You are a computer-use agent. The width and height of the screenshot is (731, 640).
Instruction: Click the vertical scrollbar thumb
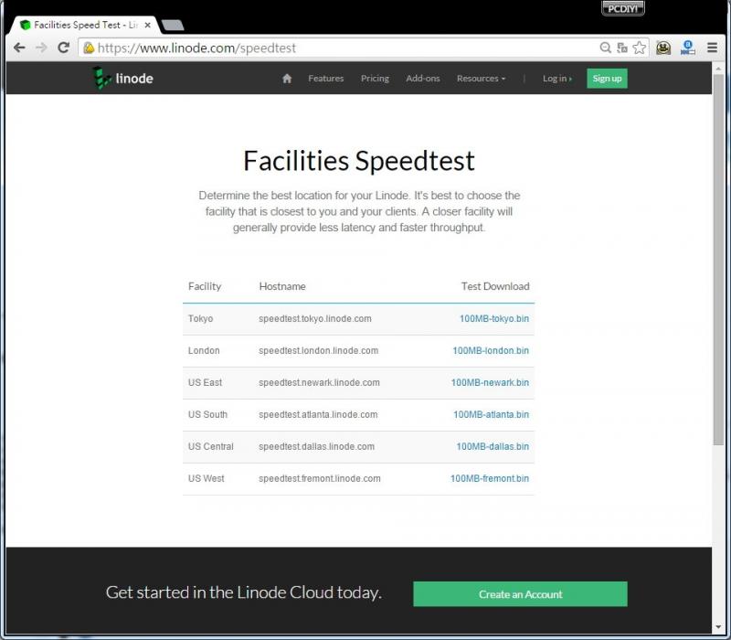tap(718, 259)
